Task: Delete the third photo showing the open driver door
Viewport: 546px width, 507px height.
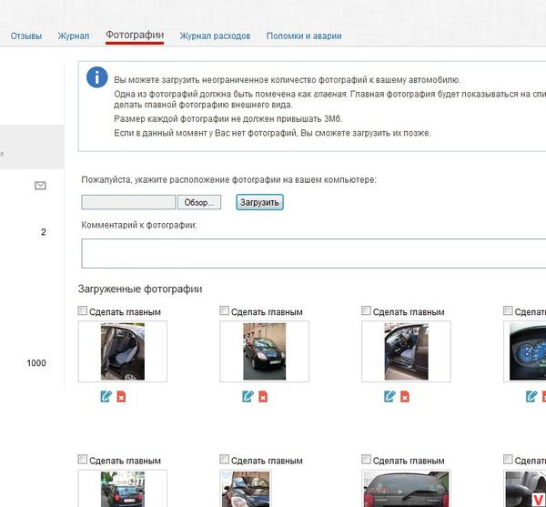Action: click(405, 397)
